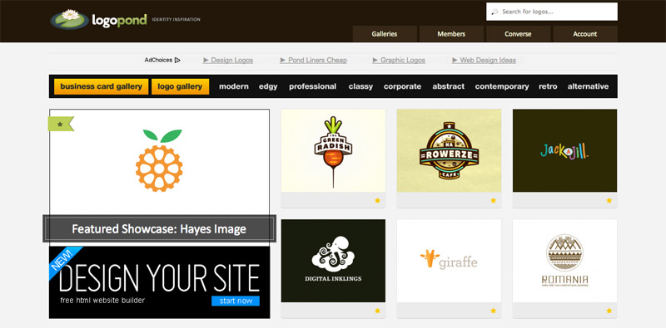
Task: Click the IDENTITY INSPIRATION tagline
Action: pos(176,19)
